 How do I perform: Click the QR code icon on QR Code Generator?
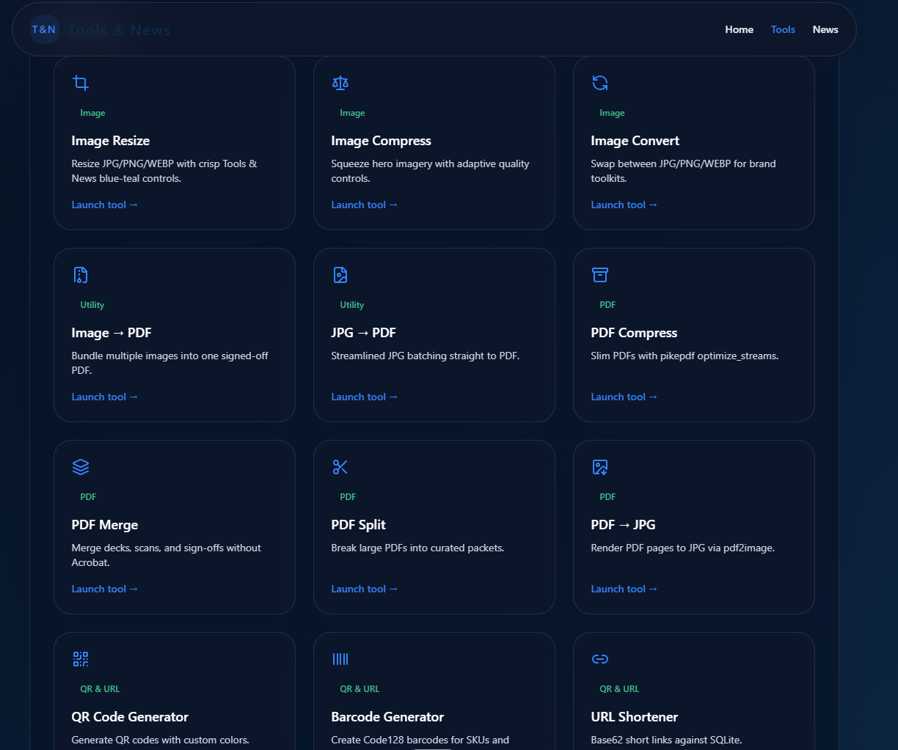coord(81,659)
